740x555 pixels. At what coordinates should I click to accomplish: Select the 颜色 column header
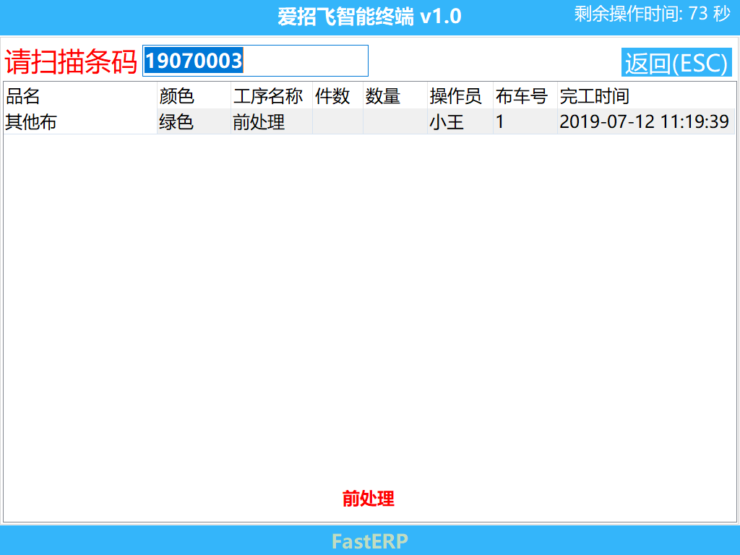[194, 96]
